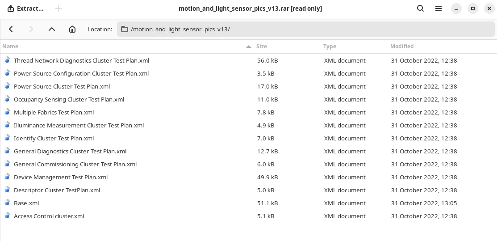Select Base.xml file
The width and height of the screenshot is (497, 241).
coord(26,203)
